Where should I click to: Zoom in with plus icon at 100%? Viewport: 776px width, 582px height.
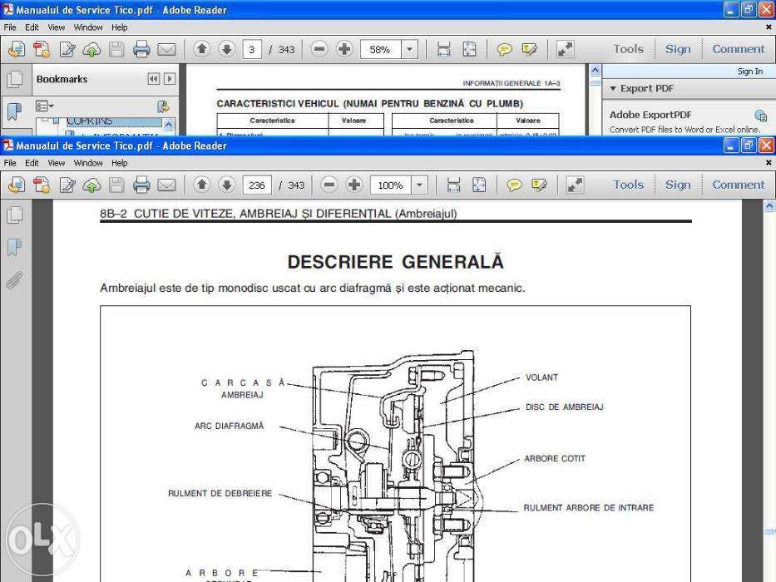353,185
